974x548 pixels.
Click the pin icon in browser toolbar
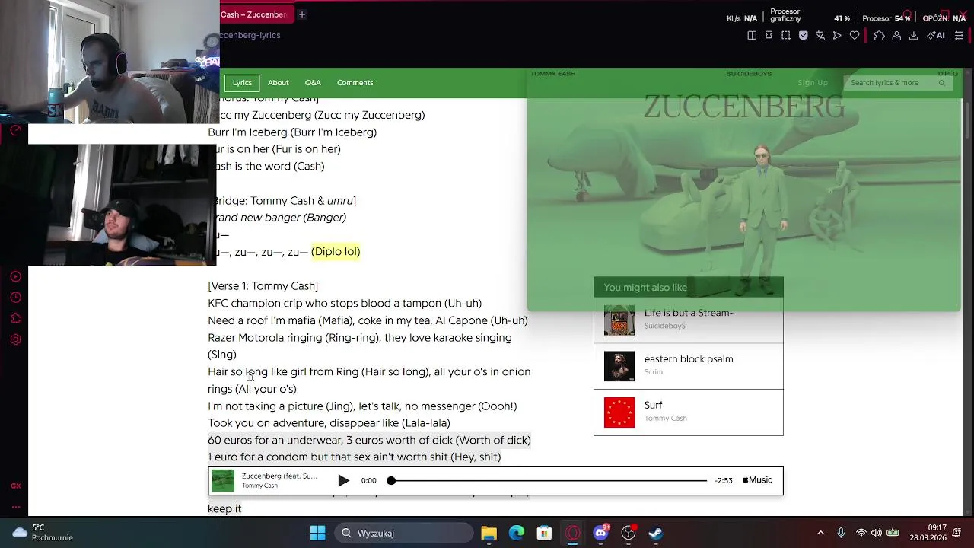tap(769, 35)
